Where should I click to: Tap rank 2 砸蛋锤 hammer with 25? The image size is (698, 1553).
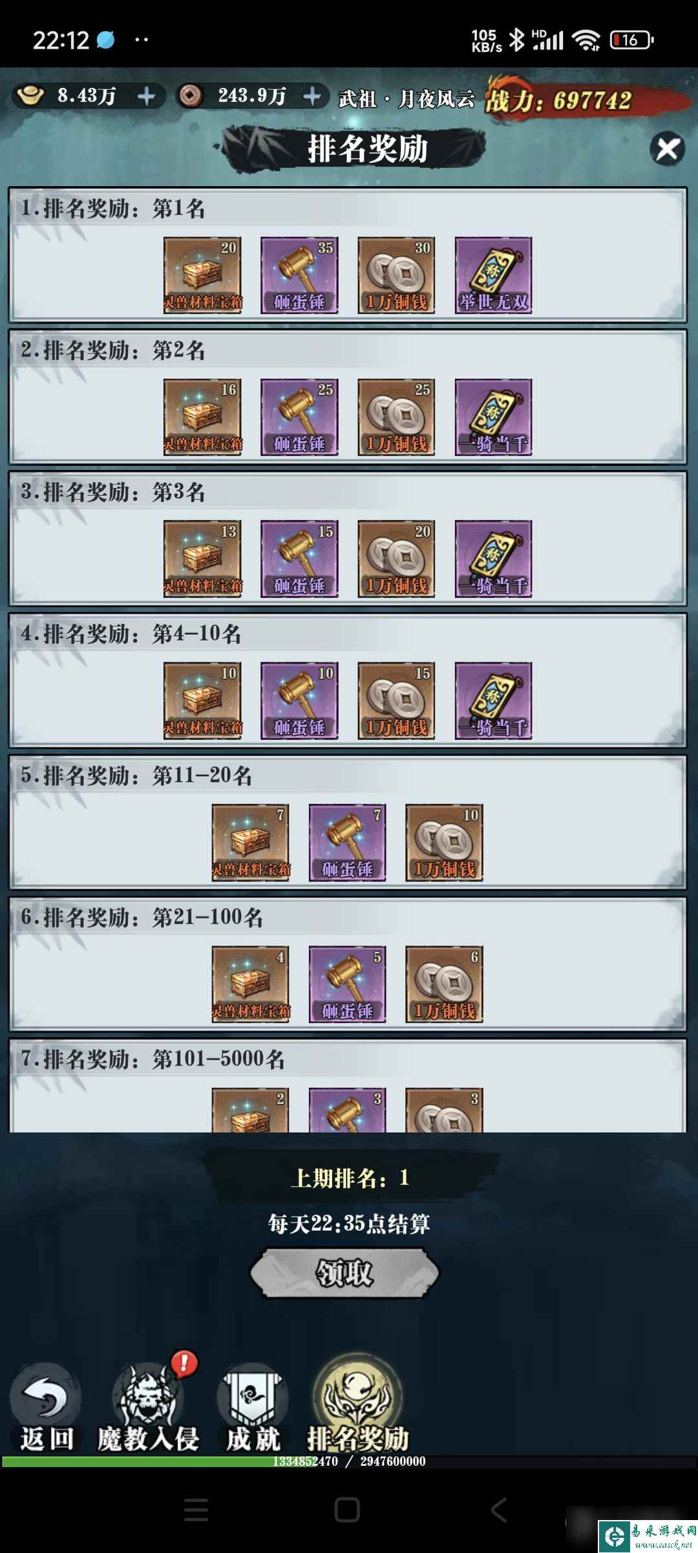point(299,417)
